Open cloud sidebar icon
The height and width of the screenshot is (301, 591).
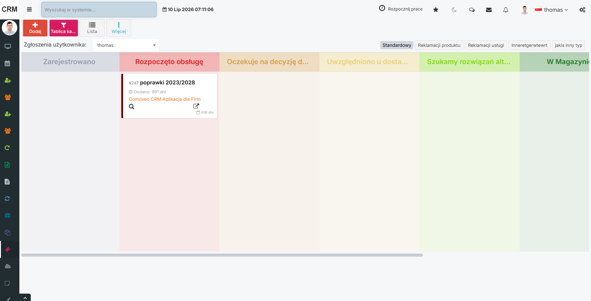[x=8, y=266]
